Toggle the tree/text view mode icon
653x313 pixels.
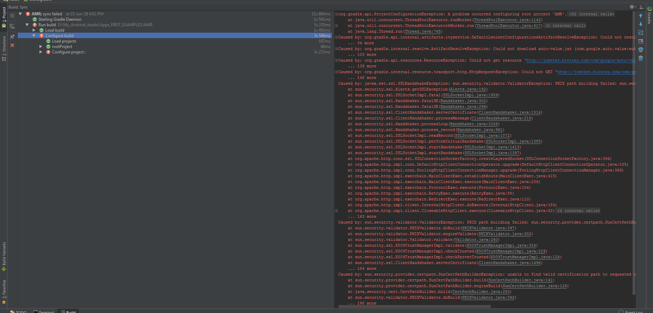click(12, 26)
